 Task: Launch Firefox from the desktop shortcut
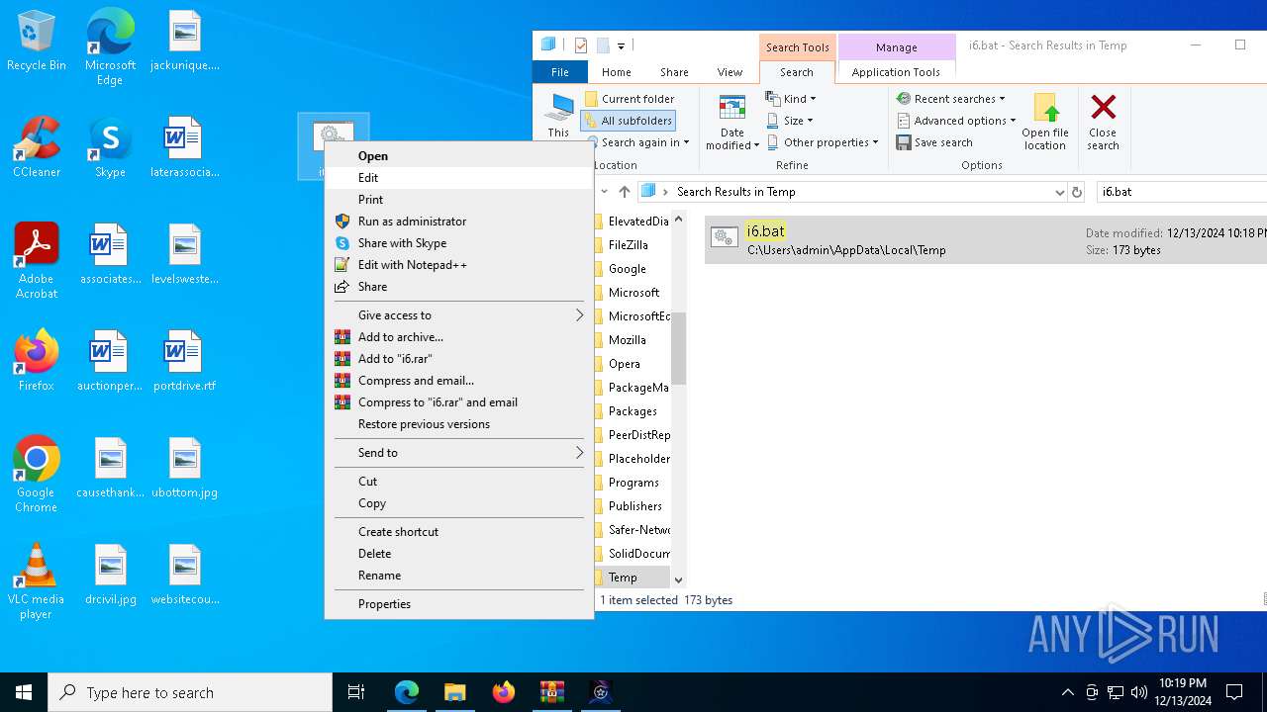click(x=37, y=361)
